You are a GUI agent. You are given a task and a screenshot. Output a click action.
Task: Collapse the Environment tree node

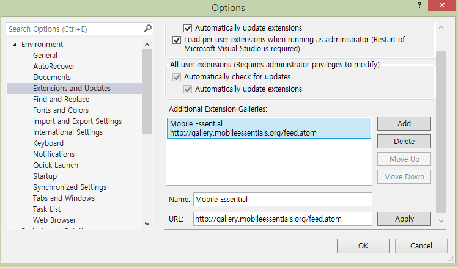(14, 45)
